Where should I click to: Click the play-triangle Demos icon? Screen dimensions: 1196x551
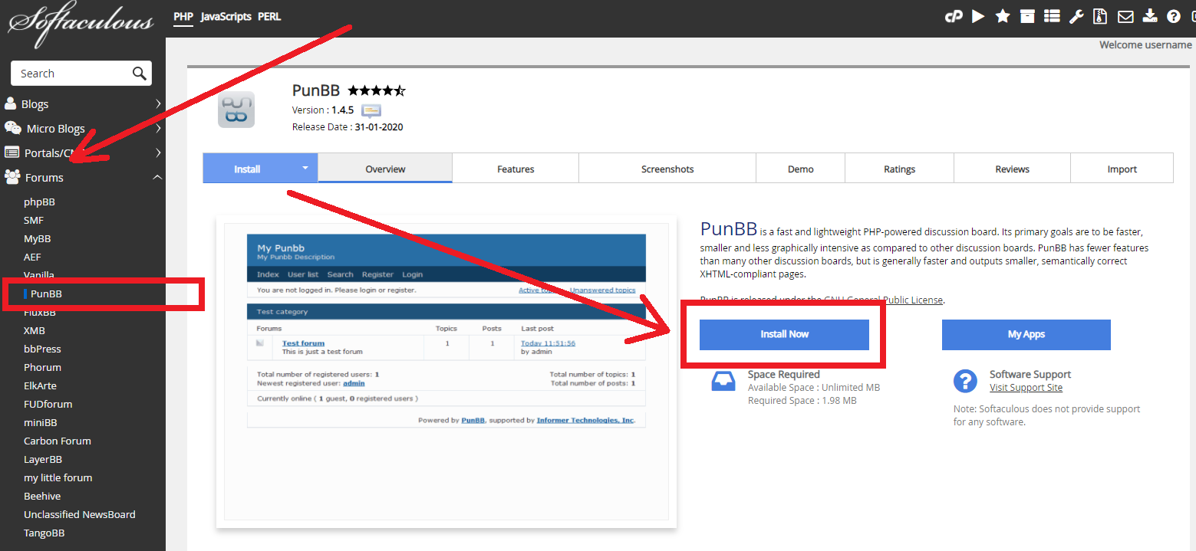[x=978, y=16]
